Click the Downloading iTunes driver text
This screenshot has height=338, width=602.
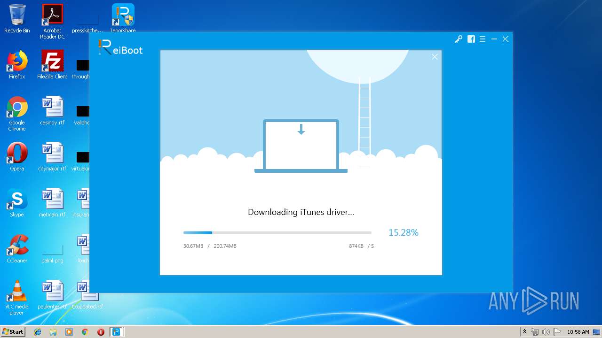point(301,212)
